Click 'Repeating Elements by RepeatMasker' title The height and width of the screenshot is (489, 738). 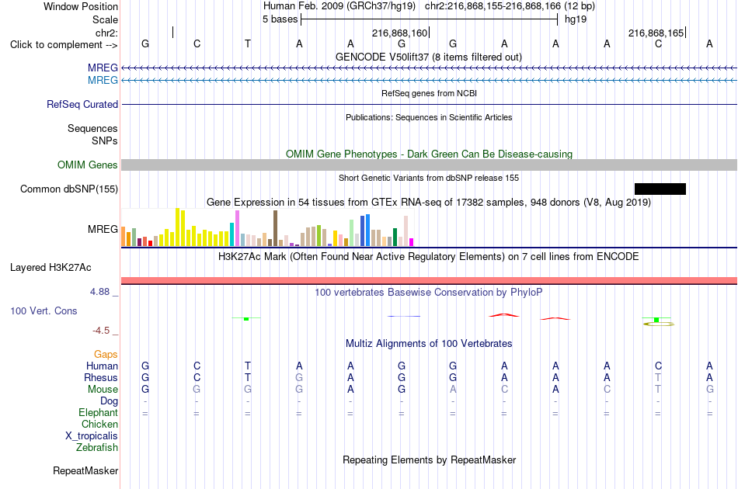pos(430,460)
